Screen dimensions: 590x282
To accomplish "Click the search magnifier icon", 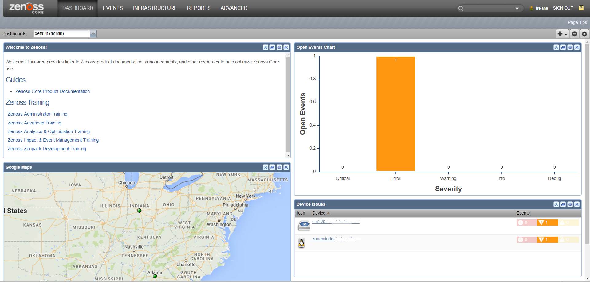I will (x=461, y=8).
